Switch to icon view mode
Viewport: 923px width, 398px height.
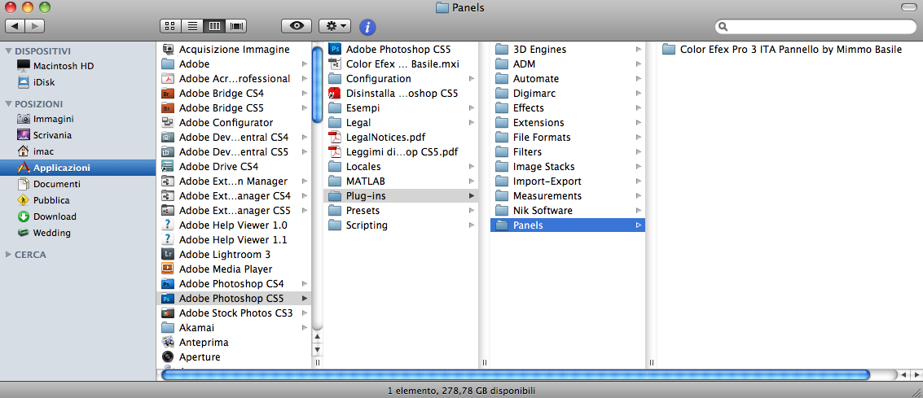pyautogui.click(x=170, y=26)
